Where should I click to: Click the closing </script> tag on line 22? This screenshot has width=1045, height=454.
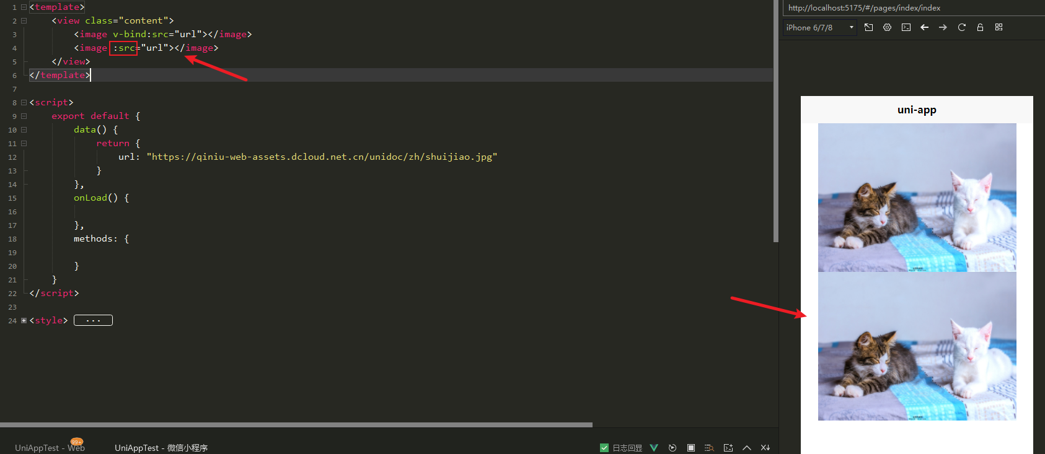click(x=54, y=293)
